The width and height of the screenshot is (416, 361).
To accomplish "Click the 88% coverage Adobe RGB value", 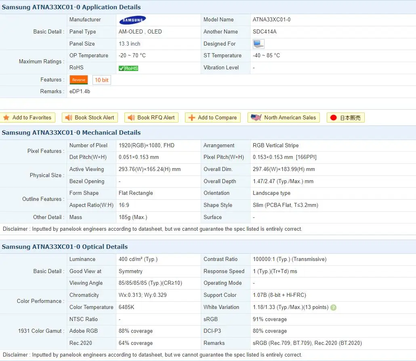I will (x=136, y=331).
